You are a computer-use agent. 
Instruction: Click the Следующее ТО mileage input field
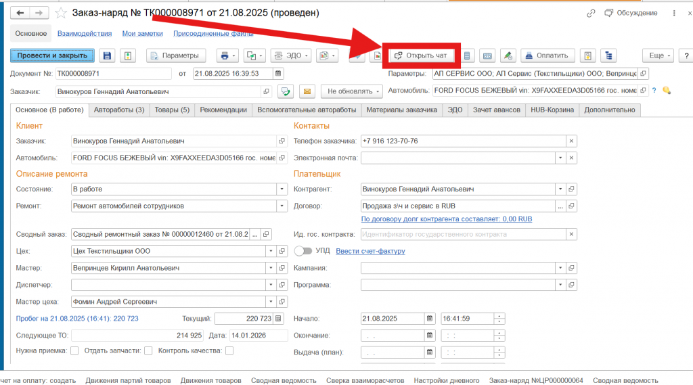tap(137, 335)
